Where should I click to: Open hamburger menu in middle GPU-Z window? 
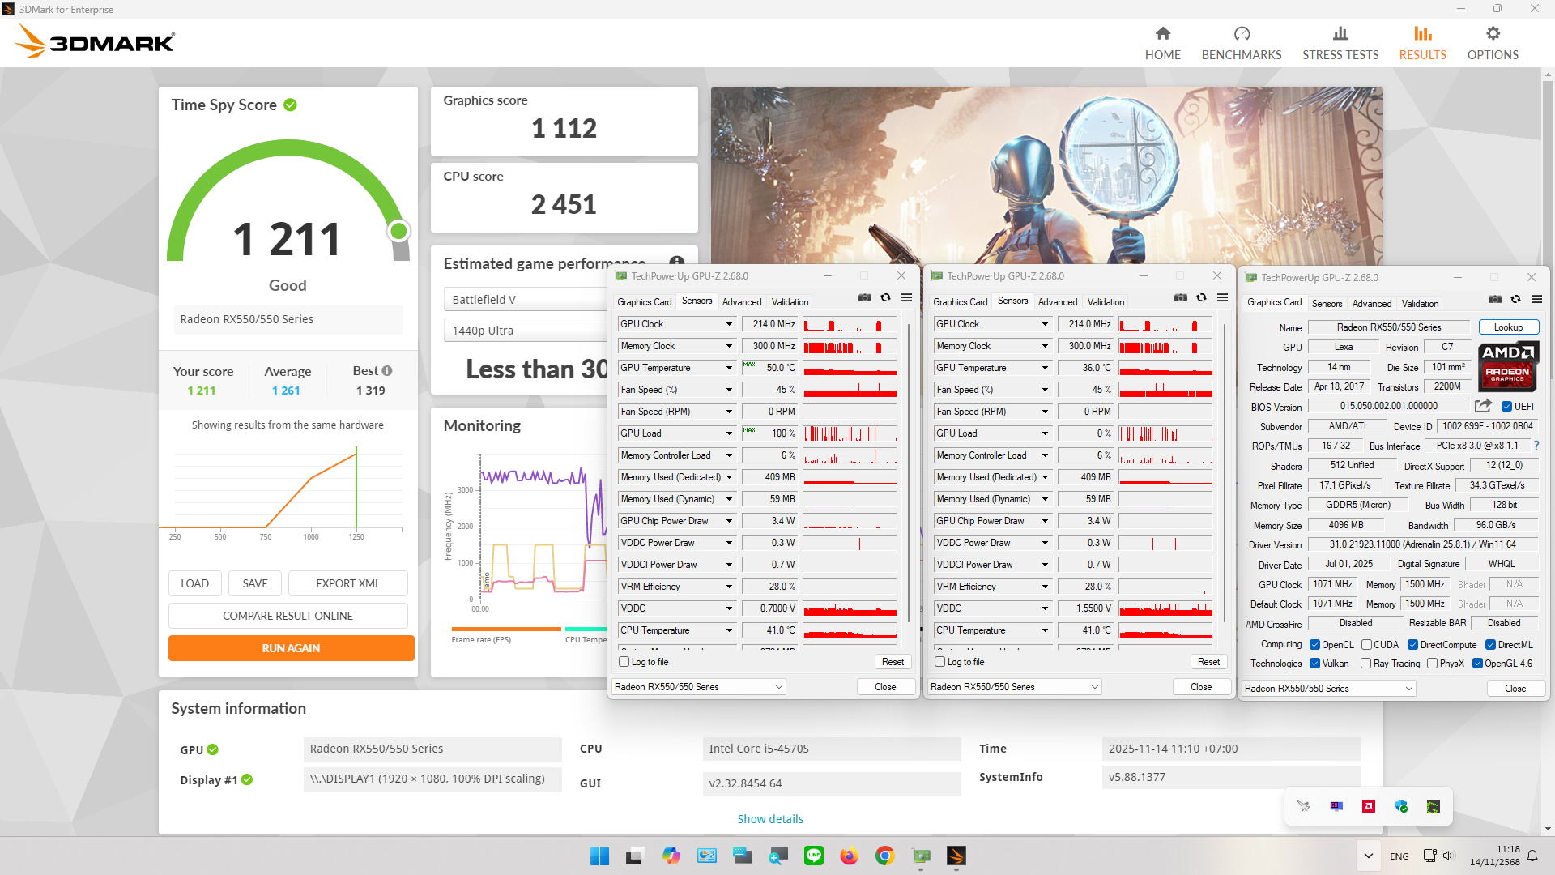[1222, 298]
